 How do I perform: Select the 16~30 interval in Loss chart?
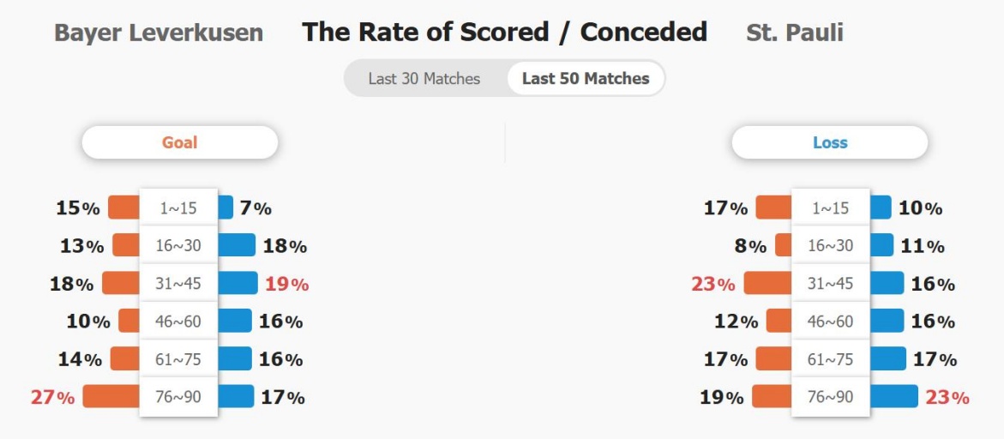[831, 246]
